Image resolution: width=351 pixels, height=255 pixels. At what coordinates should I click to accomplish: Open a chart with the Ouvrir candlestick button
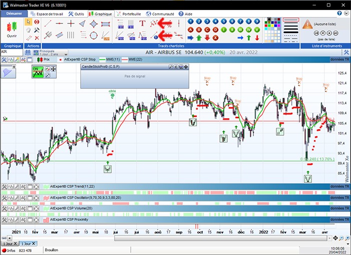pos(12,30)
